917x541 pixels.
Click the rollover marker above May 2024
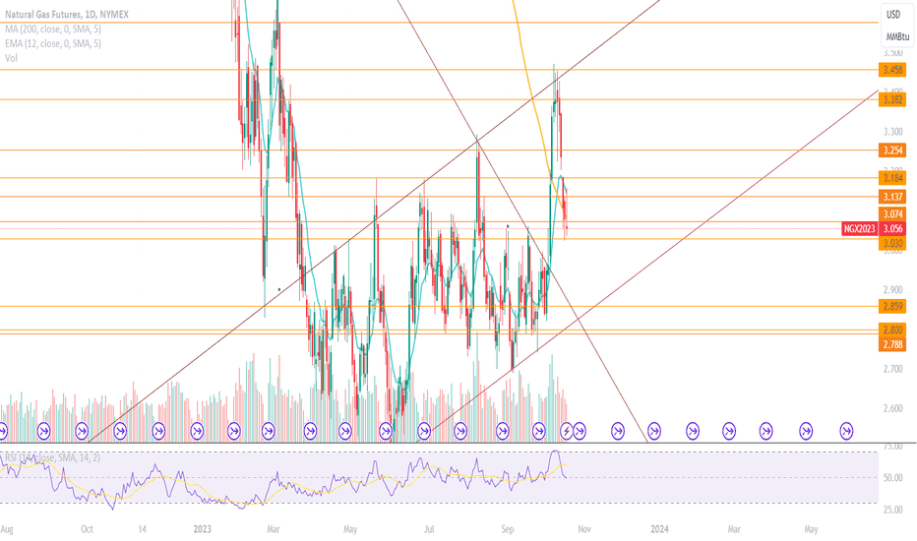tap(806, 432)
